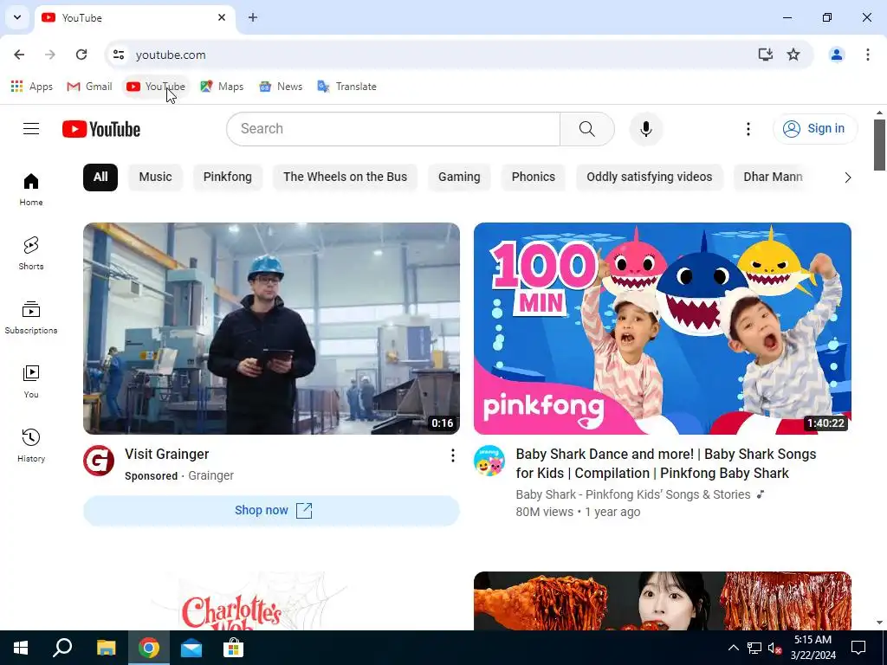Open Subscriptions in the sidebar

31,317
